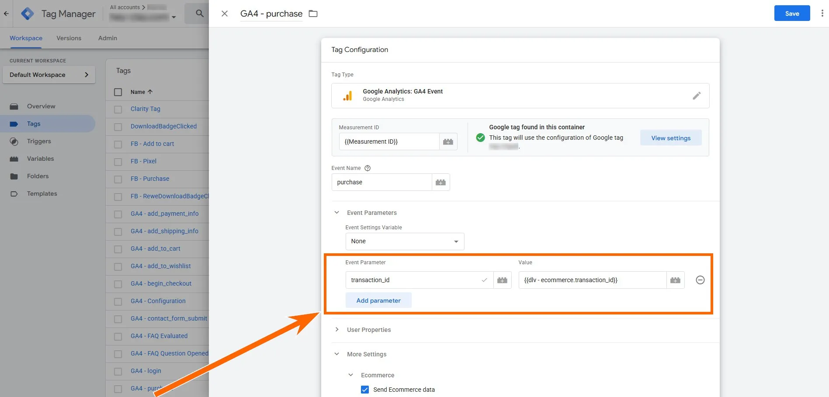Viewport: 829px width, 397px height.
Task: Tick the checkbox for Clarity Tag
Action: pos(118,109)
